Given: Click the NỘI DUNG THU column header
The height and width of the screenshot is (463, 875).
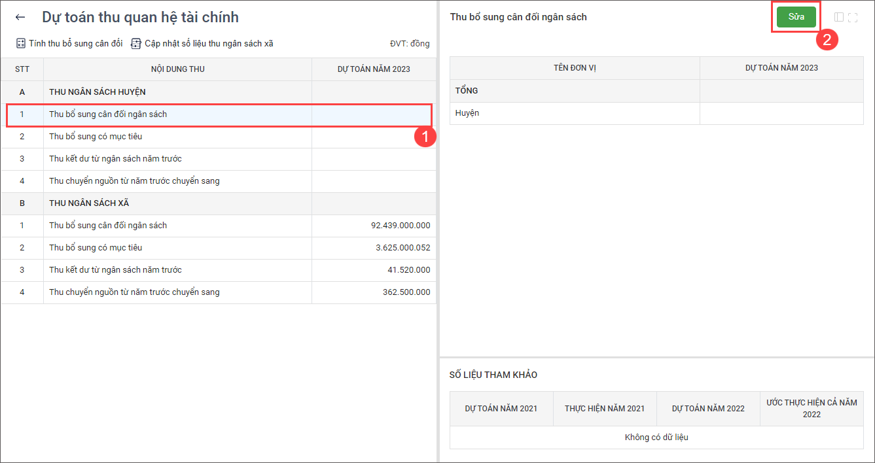Looking at the screenshot, I should [177, 69].
